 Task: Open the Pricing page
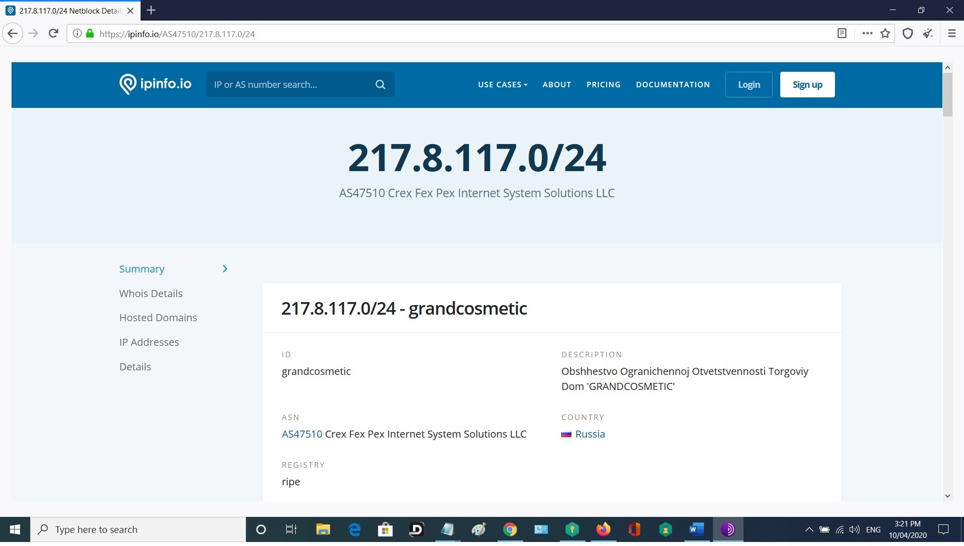(603, 85)
